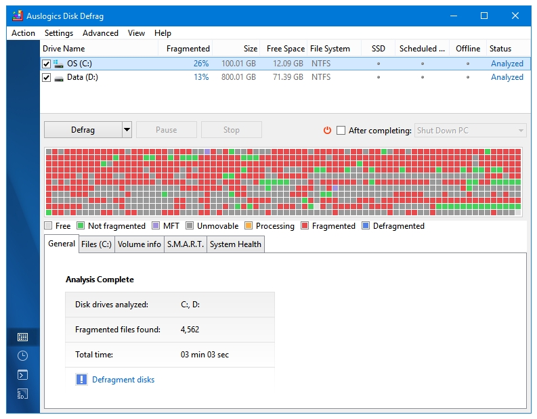Click the Free legend color swatch

(48, 225)
